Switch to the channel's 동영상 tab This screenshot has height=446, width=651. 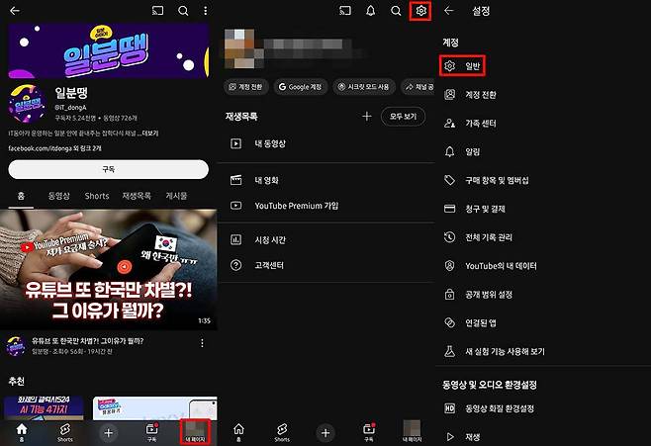pos(59,196)
